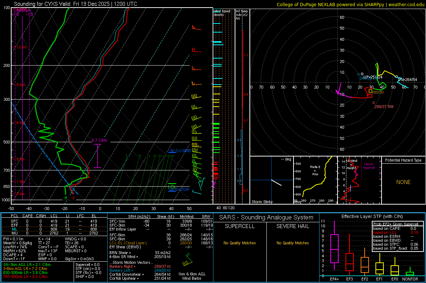The height and width of the screenshot is (283, 426).
Task: Click the 'DCAPE = 4' value
Action: (13, 255)
